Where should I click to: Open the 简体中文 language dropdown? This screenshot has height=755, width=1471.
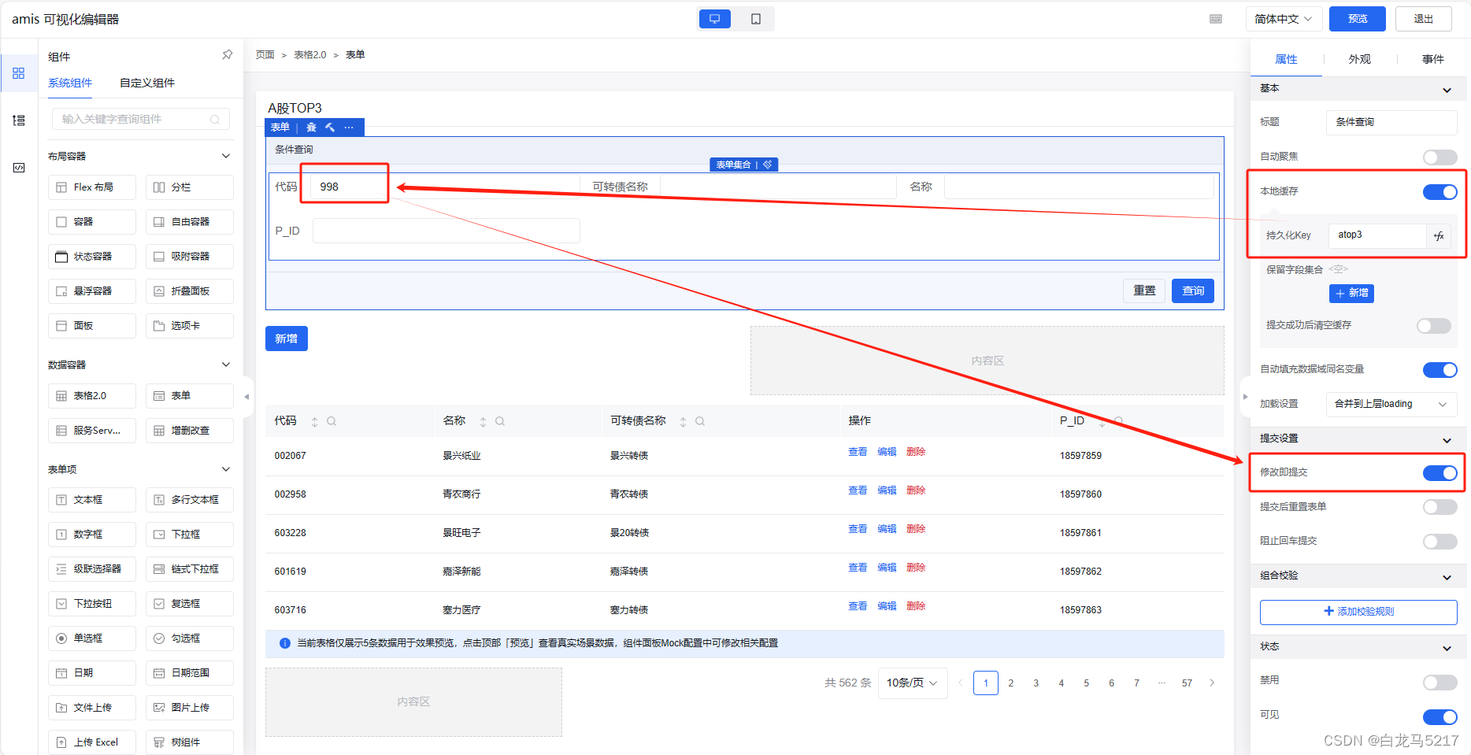[1283, 19]
